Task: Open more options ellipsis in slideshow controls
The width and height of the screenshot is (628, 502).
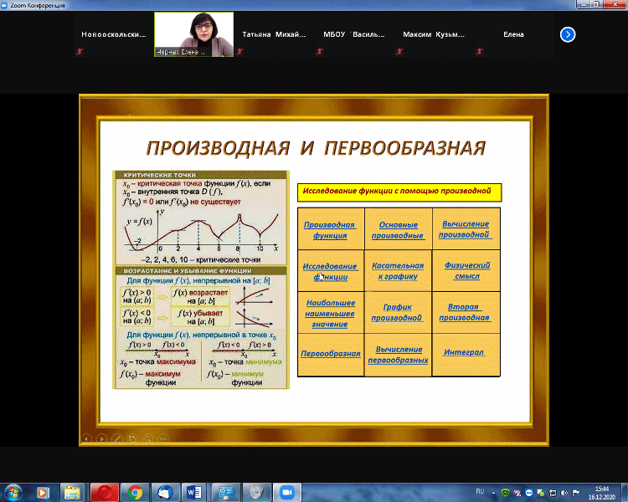Action: point(162,437)
